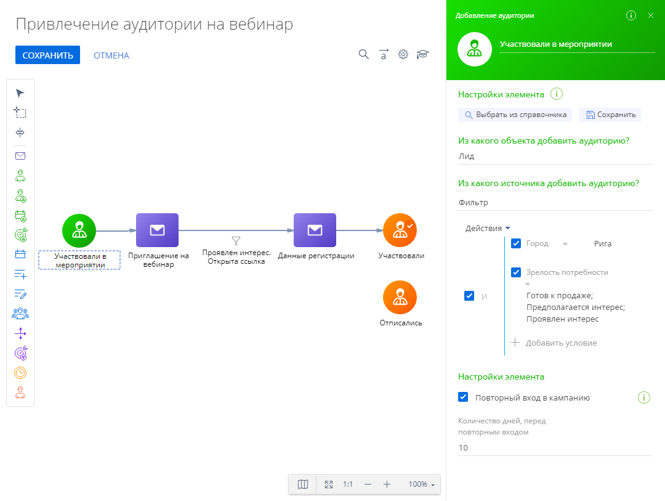Open the academy graduation cap help
665x501 pixels.
pos(423,54)
